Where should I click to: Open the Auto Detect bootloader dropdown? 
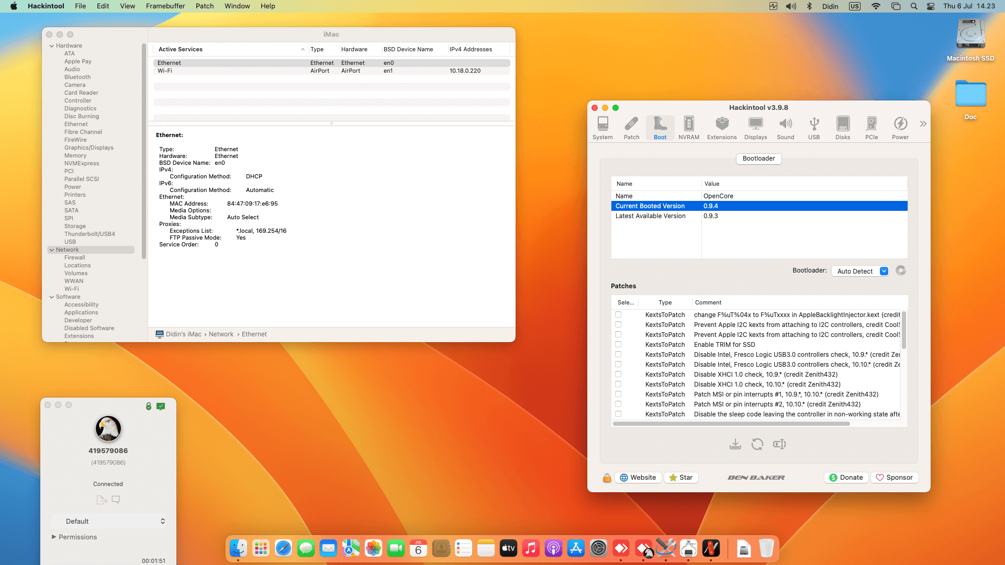coord(860,271)
